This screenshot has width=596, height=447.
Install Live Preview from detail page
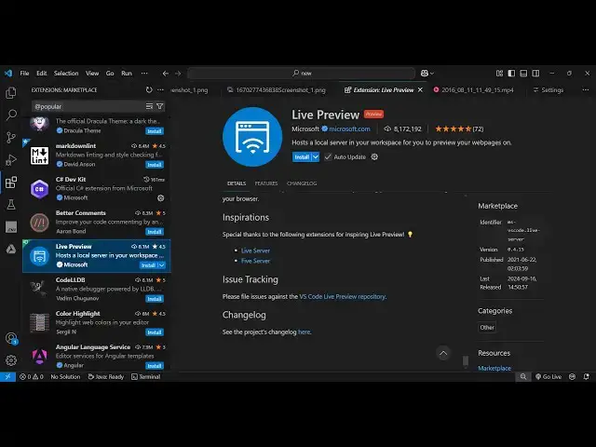click(x=302, y=157)
